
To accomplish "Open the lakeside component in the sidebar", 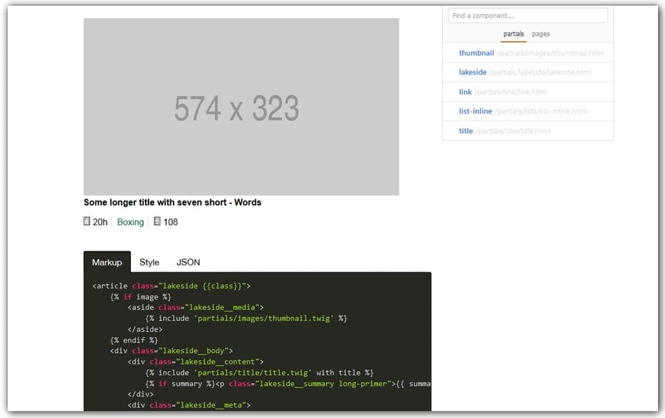I will click(473, 72).
